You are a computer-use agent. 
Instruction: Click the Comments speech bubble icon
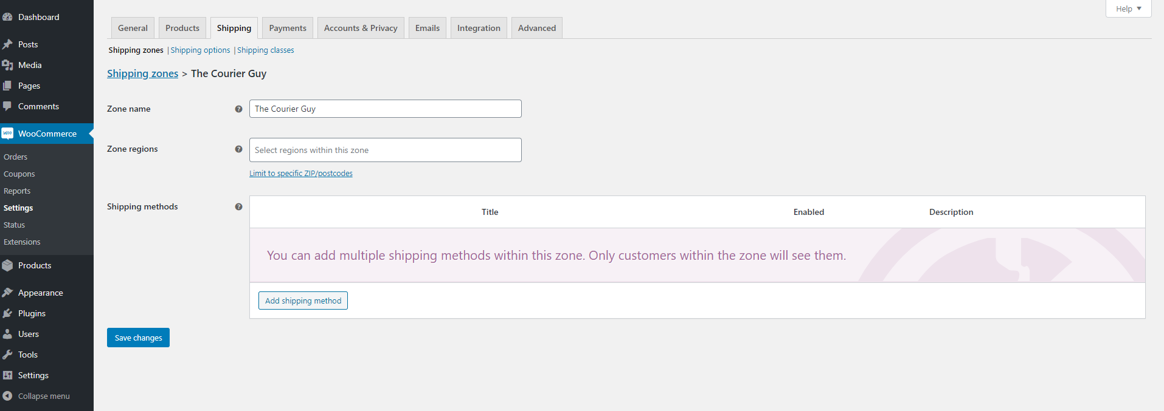coord(7,106)
